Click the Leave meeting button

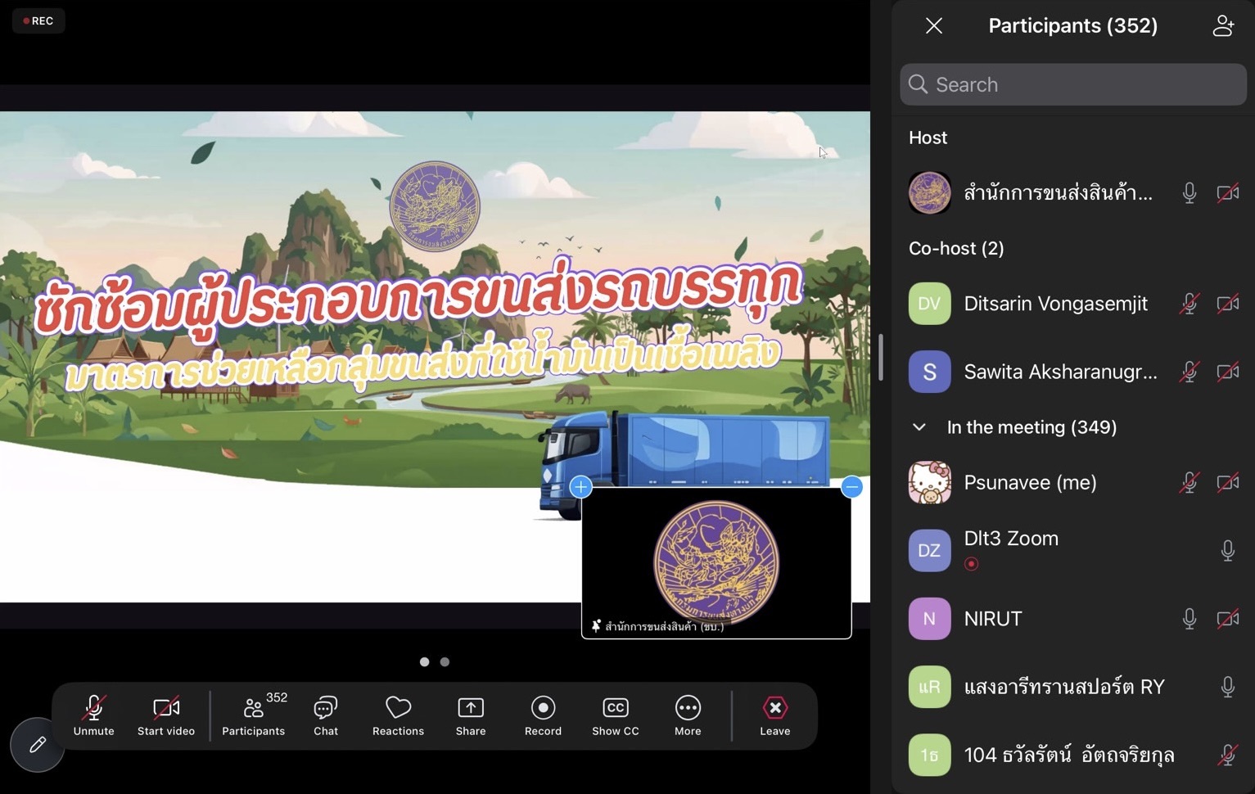point(774,715)
